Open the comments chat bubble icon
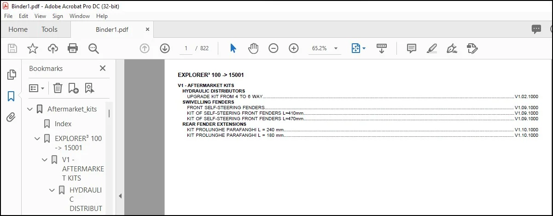This screenshot has width=553, height=216. [536, 29]
